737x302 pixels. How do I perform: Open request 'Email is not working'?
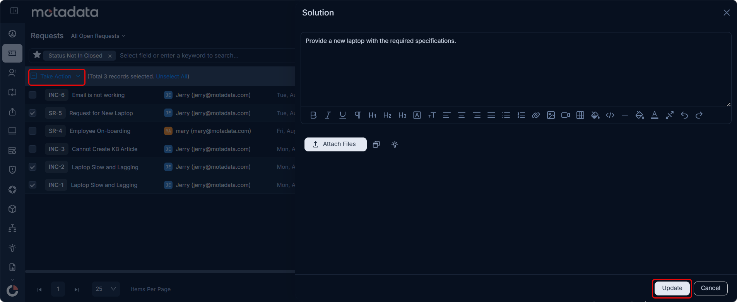98,95
